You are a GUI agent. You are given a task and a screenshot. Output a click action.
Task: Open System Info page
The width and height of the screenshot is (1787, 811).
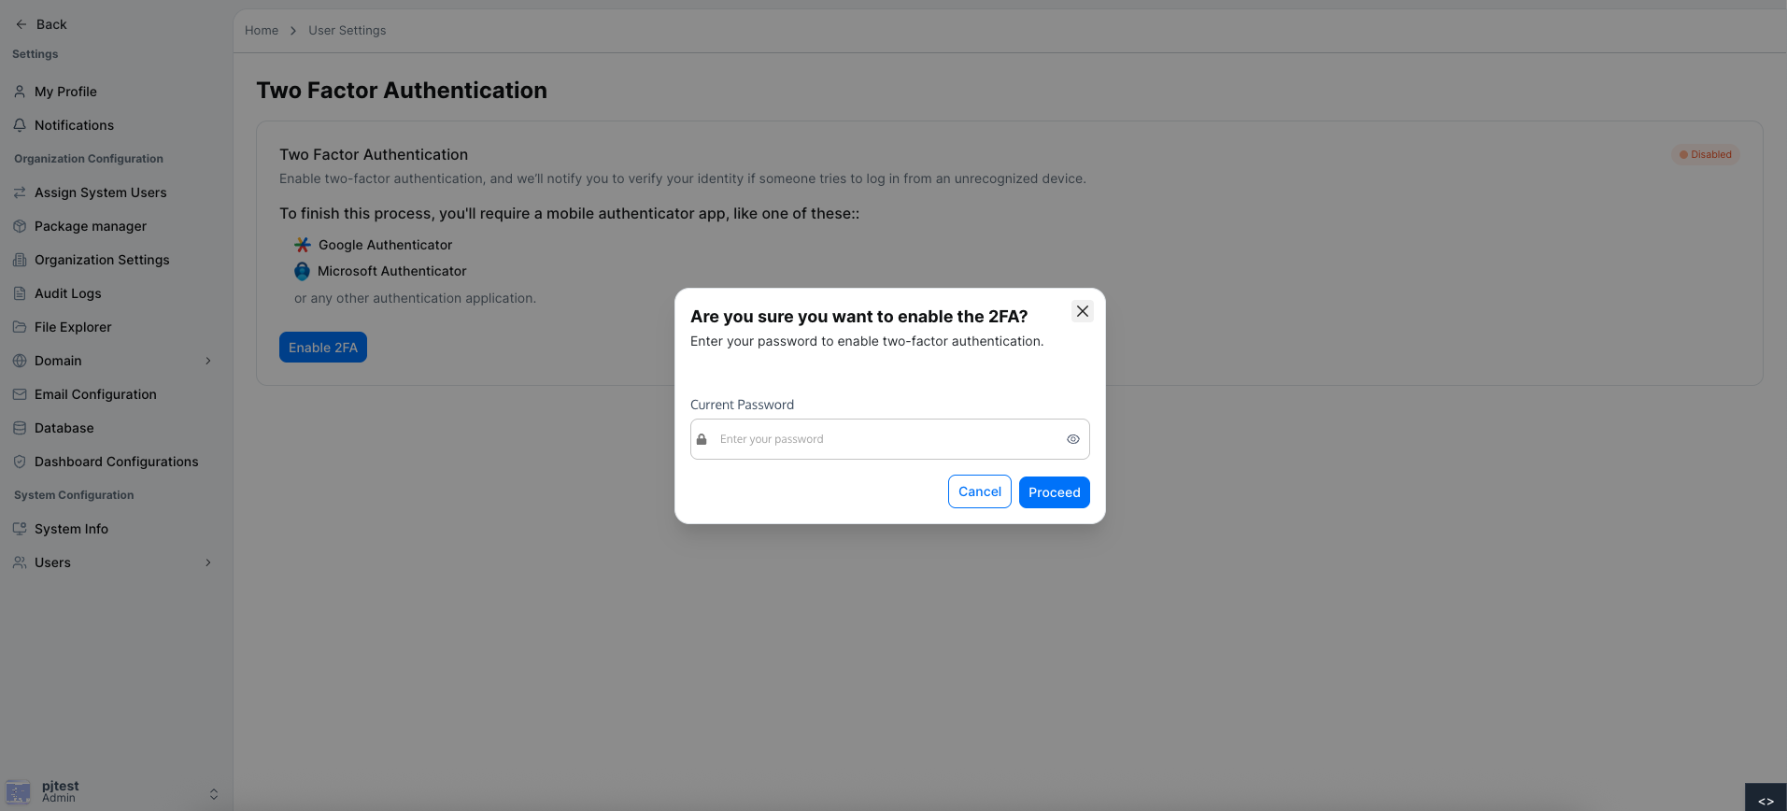(71, 529)
